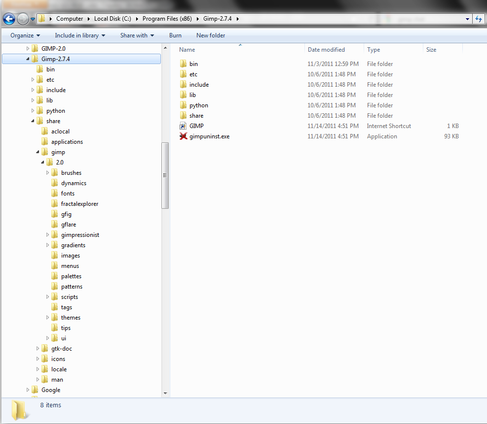Expand the gradients folder in tree
Image resolution: width=487 pixels, height=424 pixels.
point(47,245)
